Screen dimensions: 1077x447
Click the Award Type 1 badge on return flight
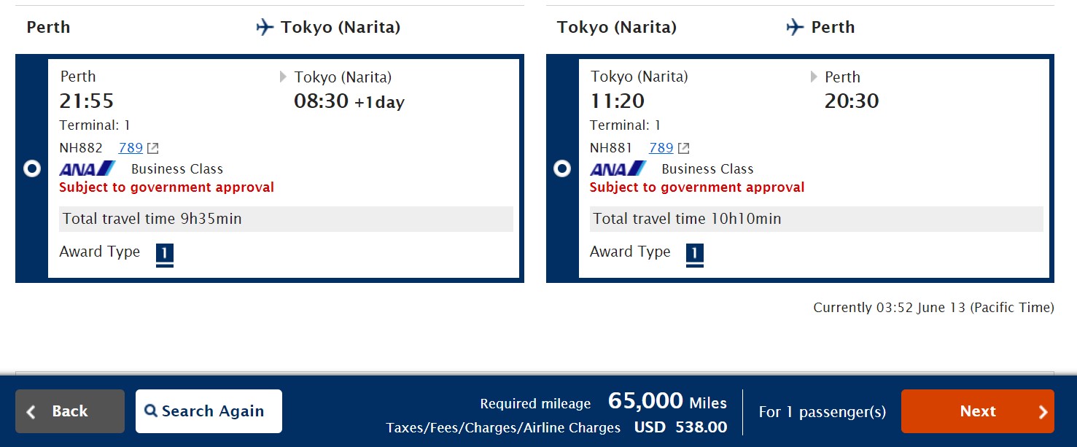[695, 254]
